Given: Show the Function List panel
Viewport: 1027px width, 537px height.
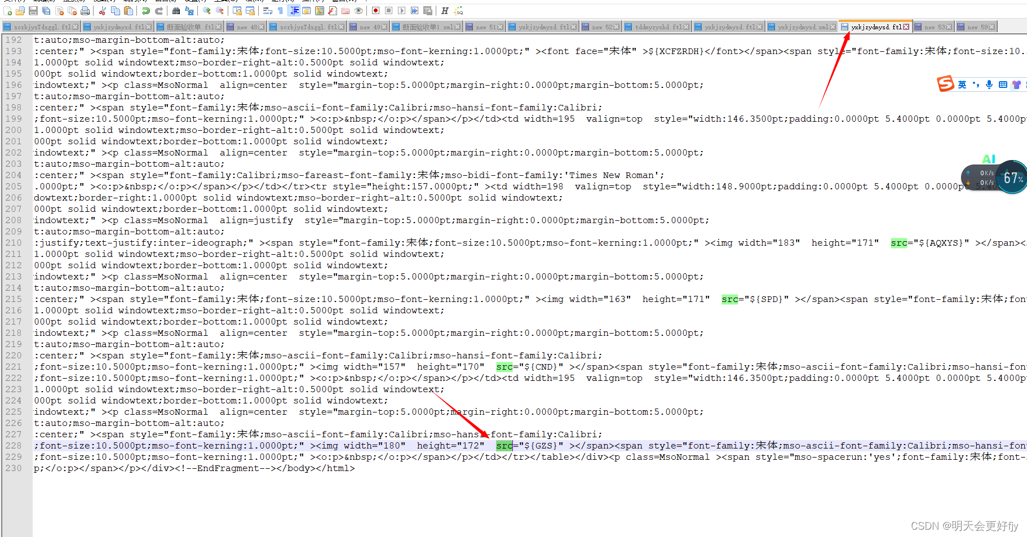Looking at the screenshot, I should 333,11.
